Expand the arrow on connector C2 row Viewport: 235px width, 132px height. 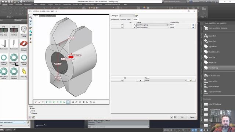[134, 27]
